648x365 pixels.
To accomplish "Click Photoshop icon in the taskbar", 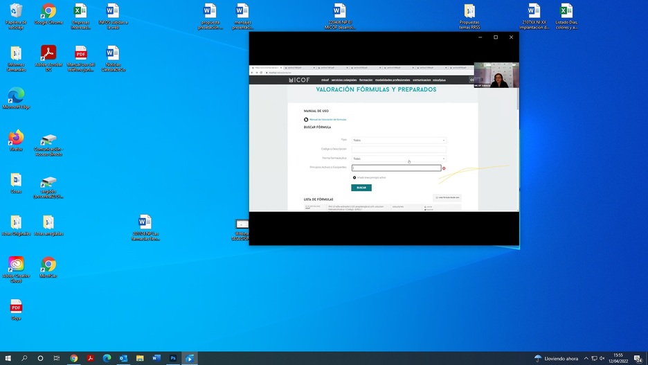I will point(173,358).
